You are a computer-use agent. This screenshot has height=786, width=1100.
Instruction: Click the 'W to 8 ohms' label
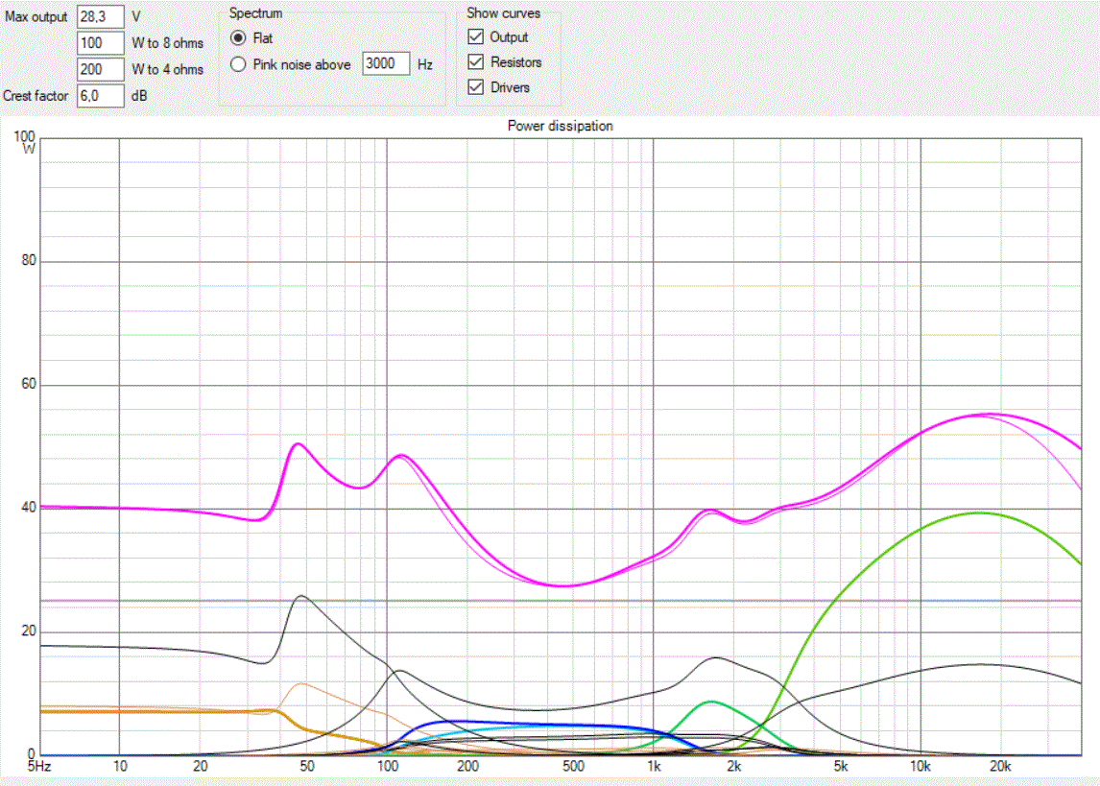point(168,43)
